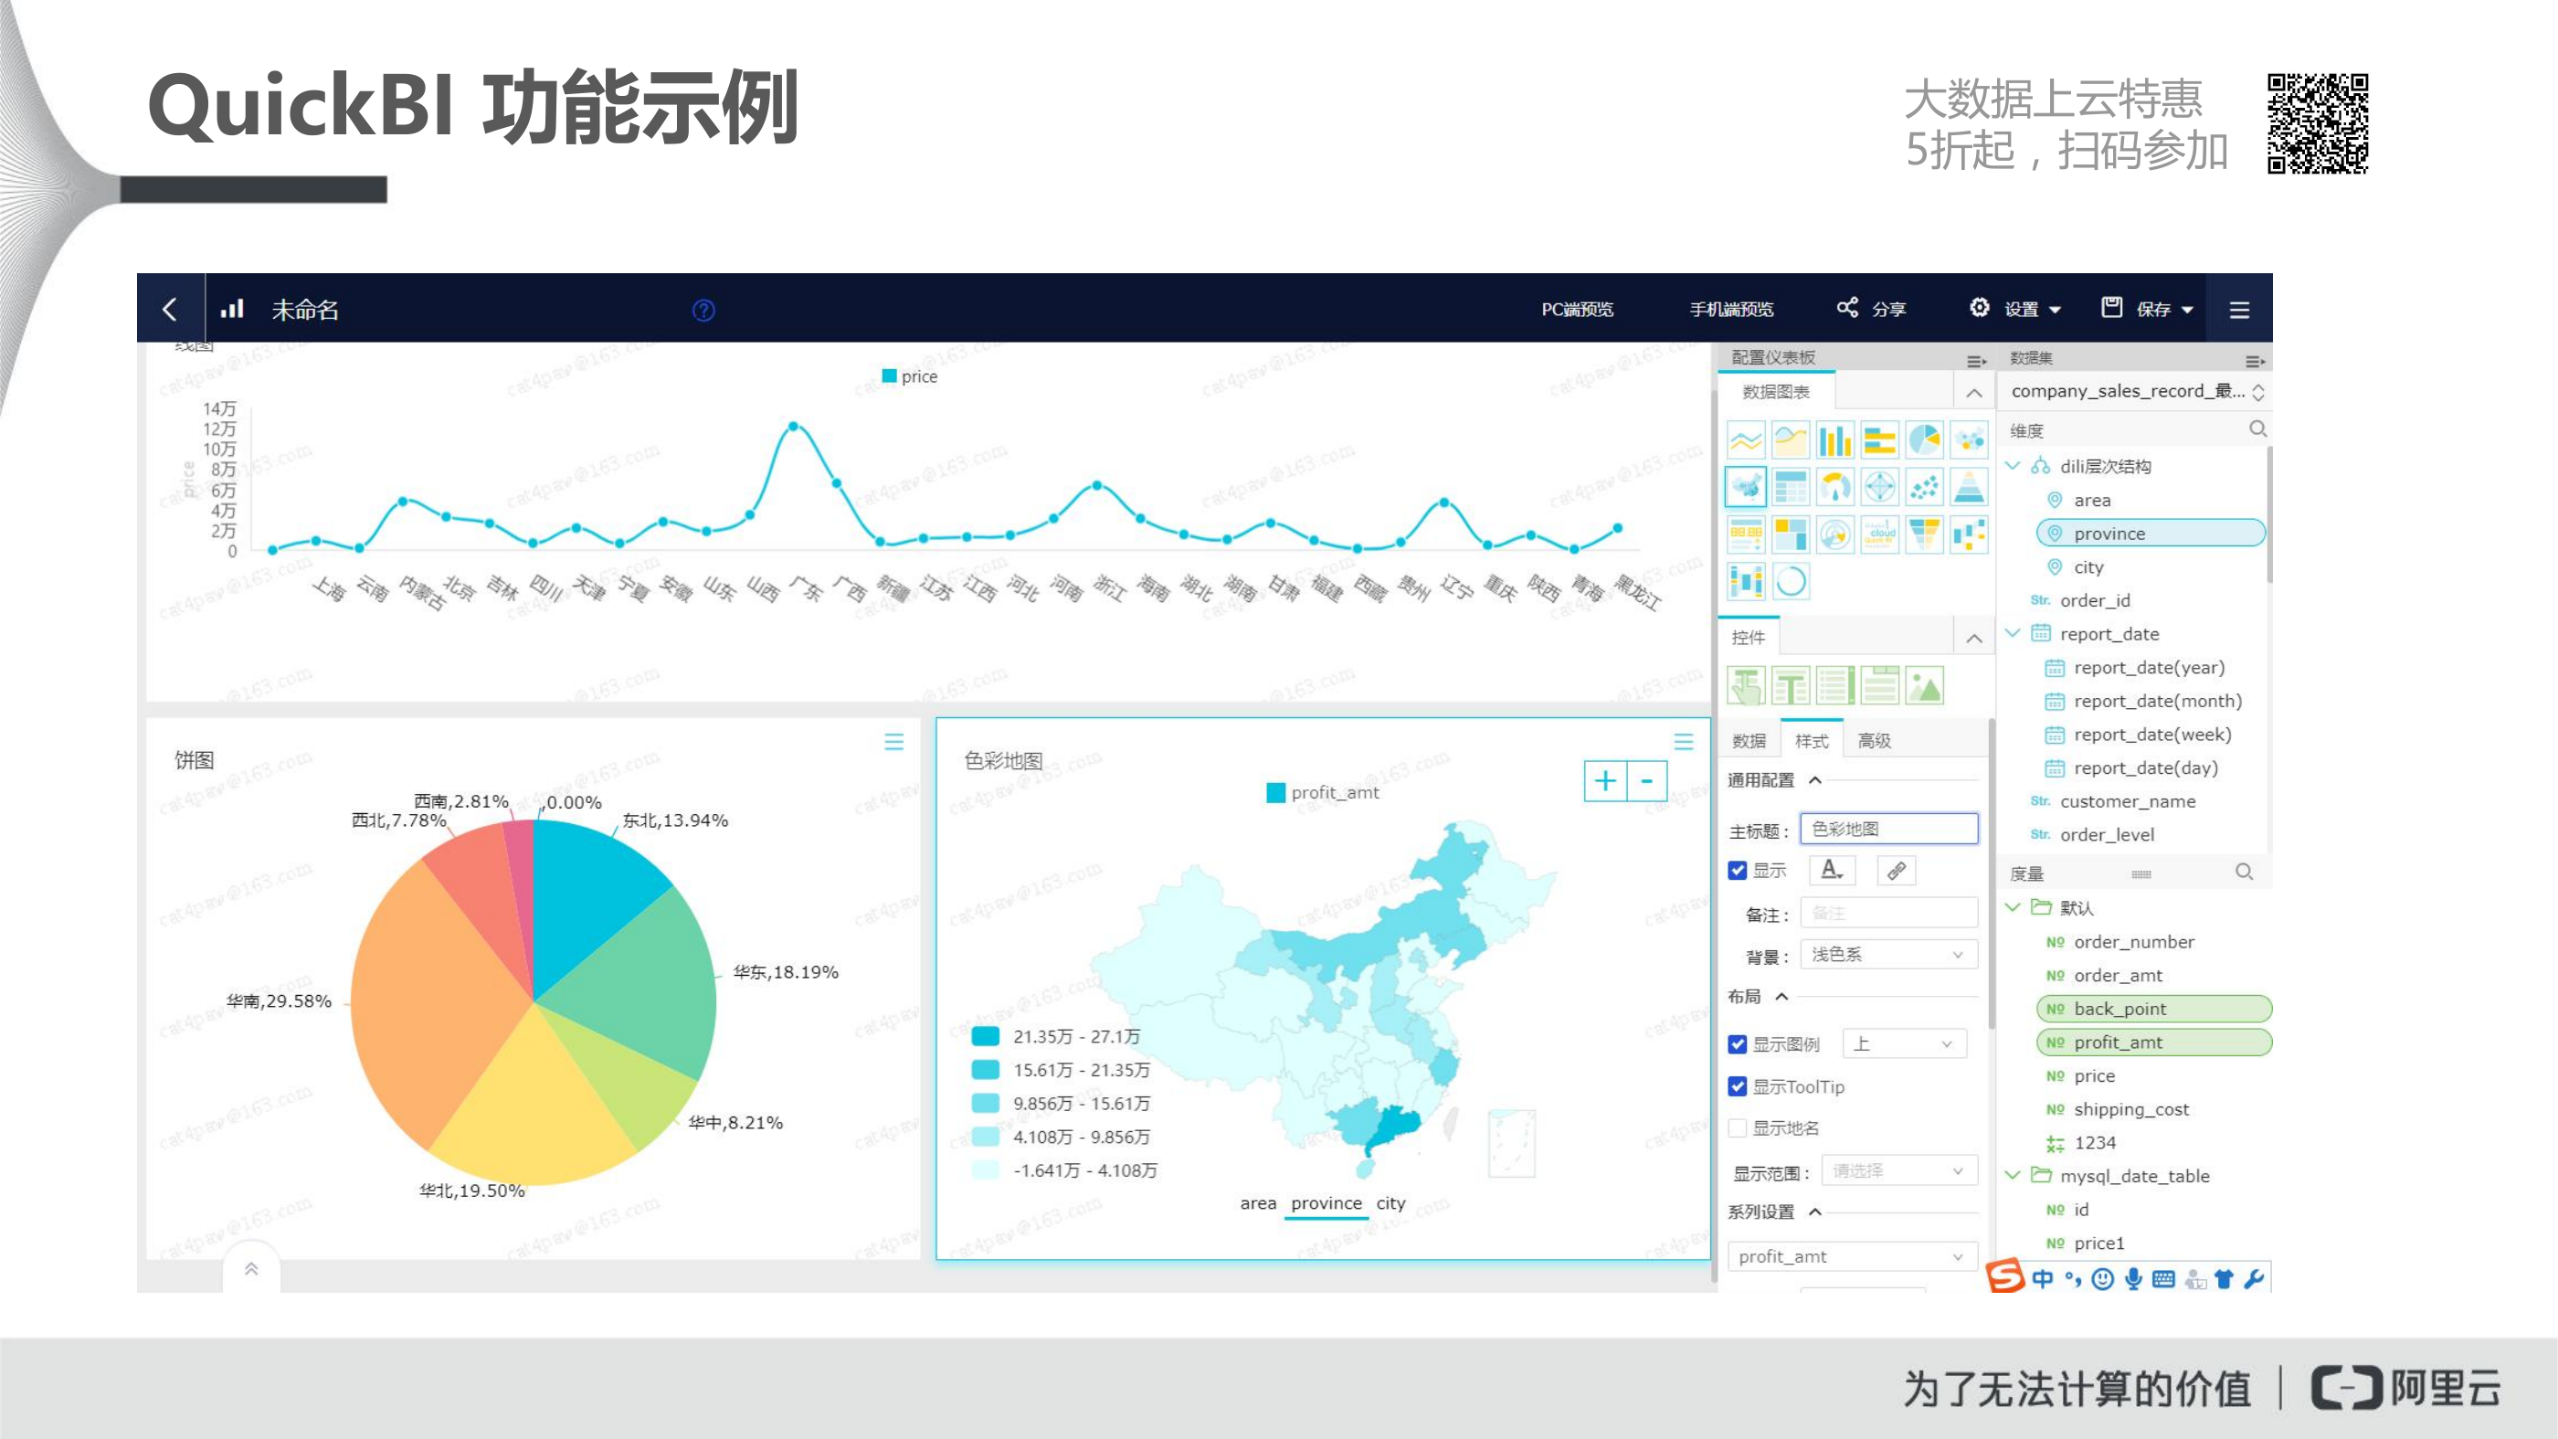Collapse the 通用配置 section

(x=1815, y=780)
